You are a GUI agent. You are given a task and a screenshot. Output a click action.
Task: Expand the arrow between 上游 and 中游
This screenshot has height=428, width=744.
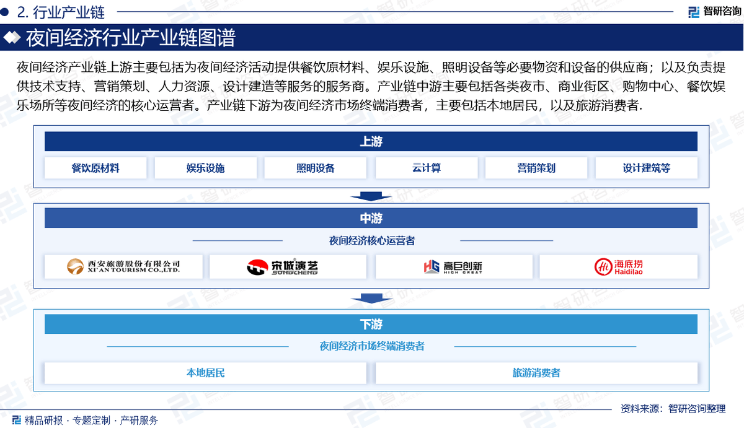(371, 195)
